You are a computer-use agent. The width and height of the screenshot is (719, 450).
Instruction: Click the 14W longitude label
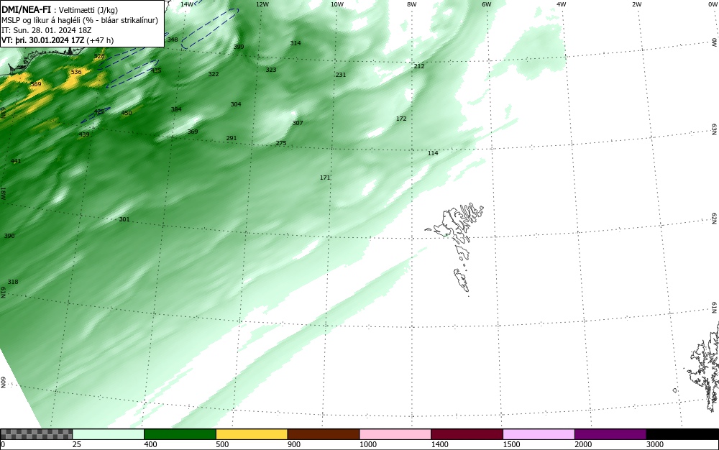(187, 4)
